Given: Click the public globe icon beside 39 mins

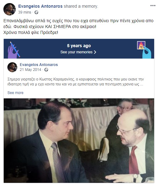Looking at the screenshot, I should [x=36, y=12].
